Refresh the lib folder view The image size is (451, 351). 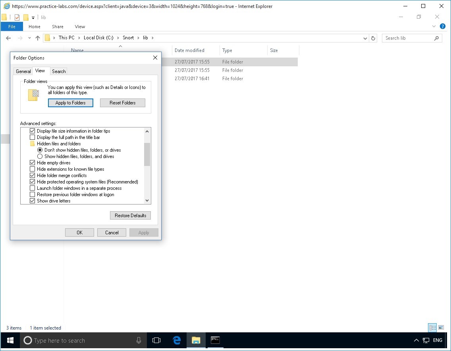(x=373, y=38)
